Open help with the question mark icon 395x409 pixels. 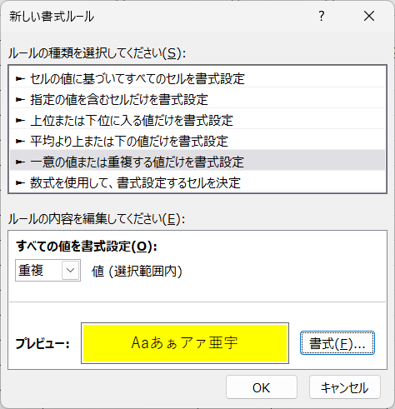(x=322, y=16)
